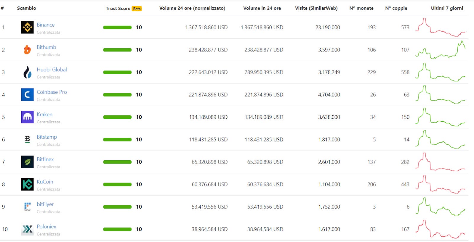Select Poloniex coins count 83
Image resolution: width=474 pixels, height=242 pixels.
[x=373, y=229]
